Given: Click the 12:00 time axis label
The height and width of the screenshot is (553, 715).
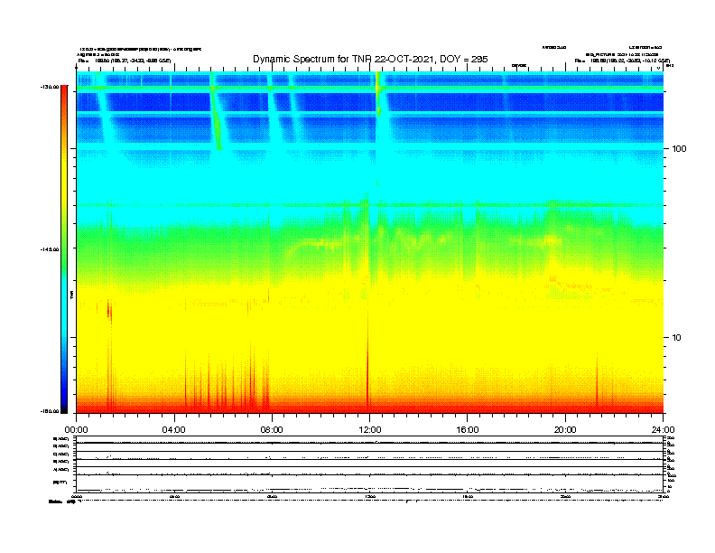Looking at the screenshot, I should 370,430.
